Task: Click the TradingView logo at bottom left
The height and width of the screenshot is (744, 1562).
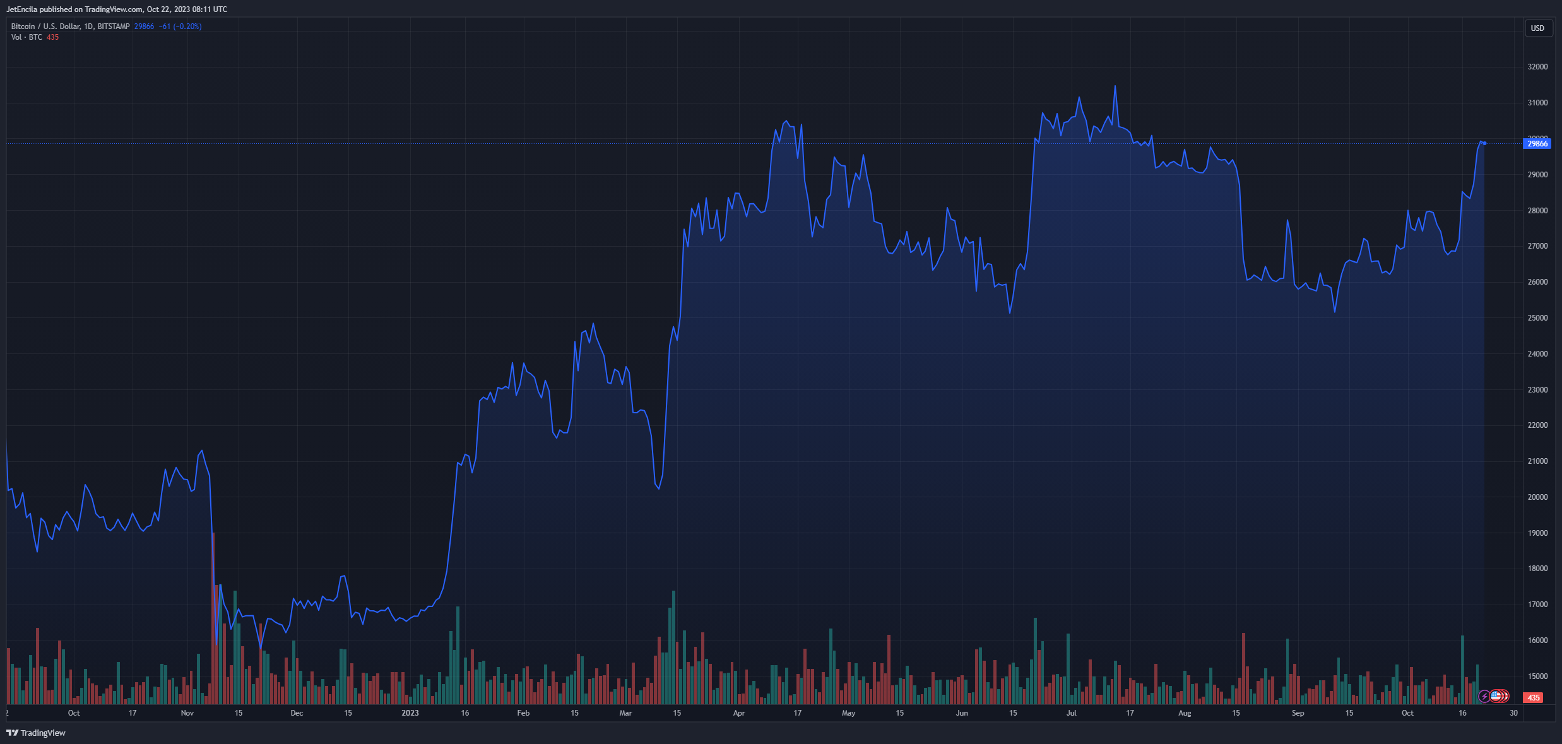Action: coord(36,733)
